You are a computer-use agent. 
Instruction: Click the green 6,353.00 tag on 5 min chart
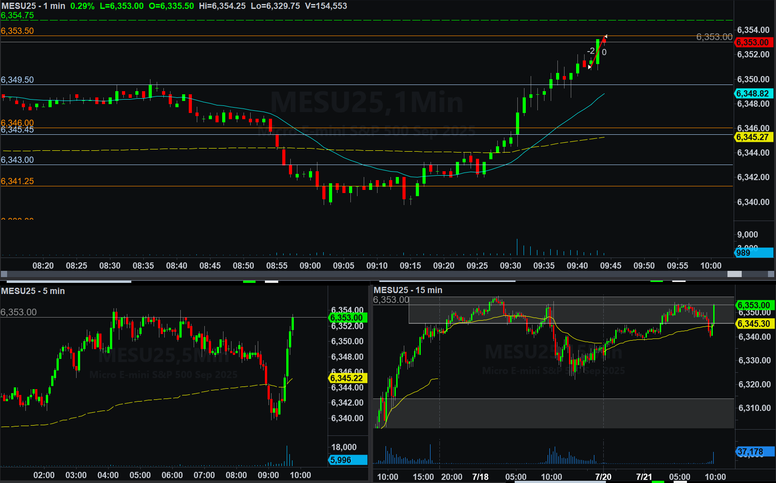coord(347,318)
